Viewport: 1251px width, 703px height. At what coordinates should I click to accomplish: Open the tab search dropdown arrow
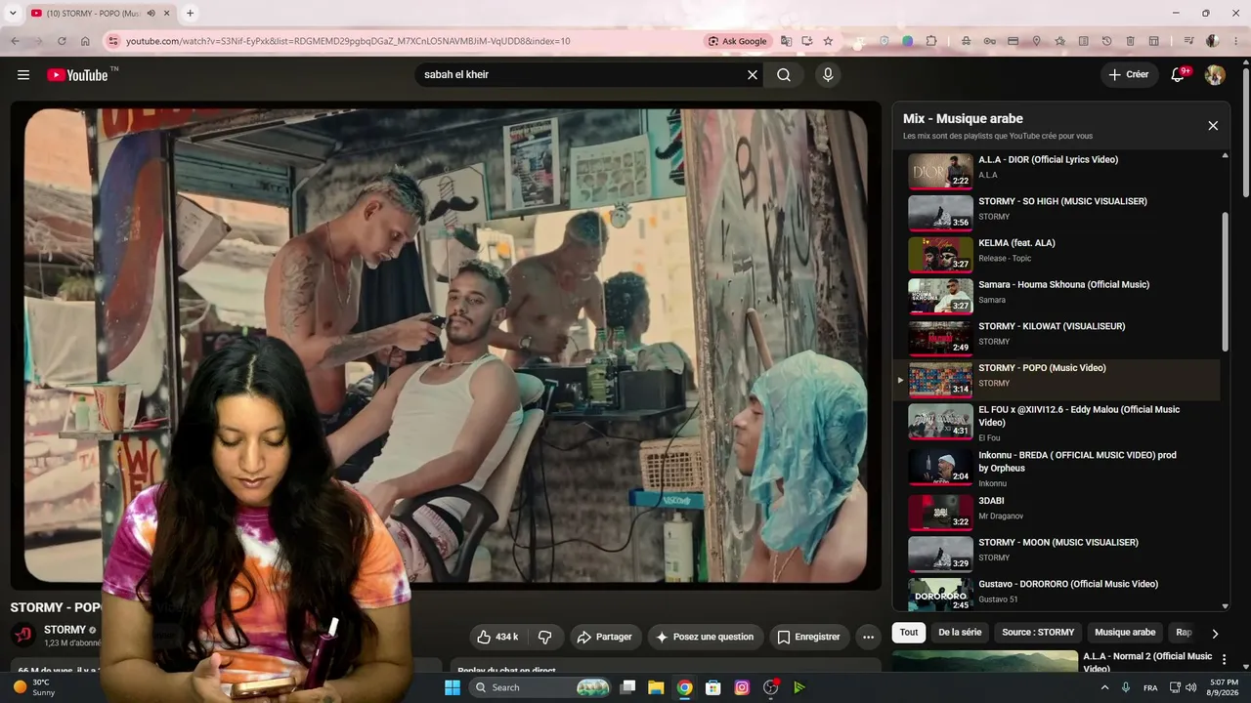13,13
